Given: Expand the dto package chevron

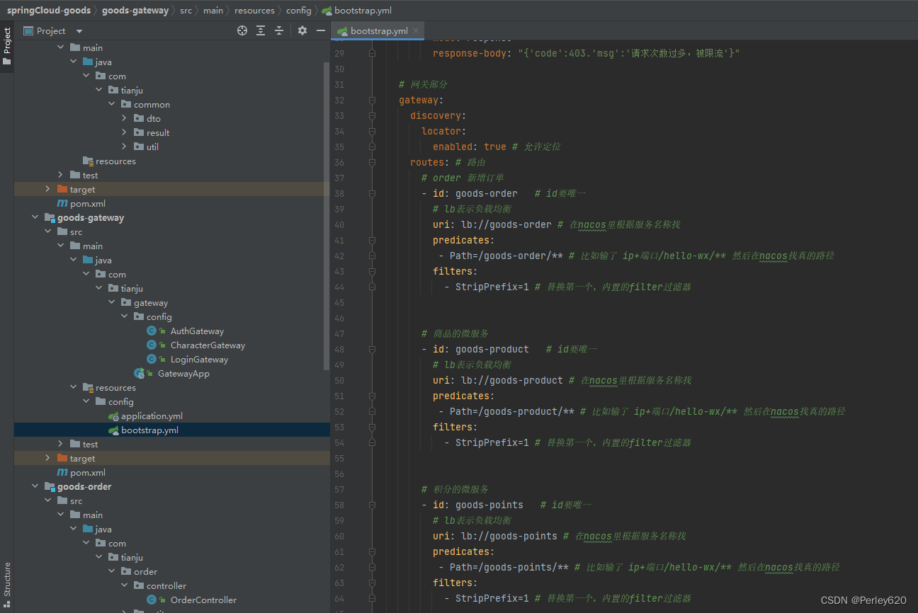Looking at the screenshot, I should [x=124, y=118].
